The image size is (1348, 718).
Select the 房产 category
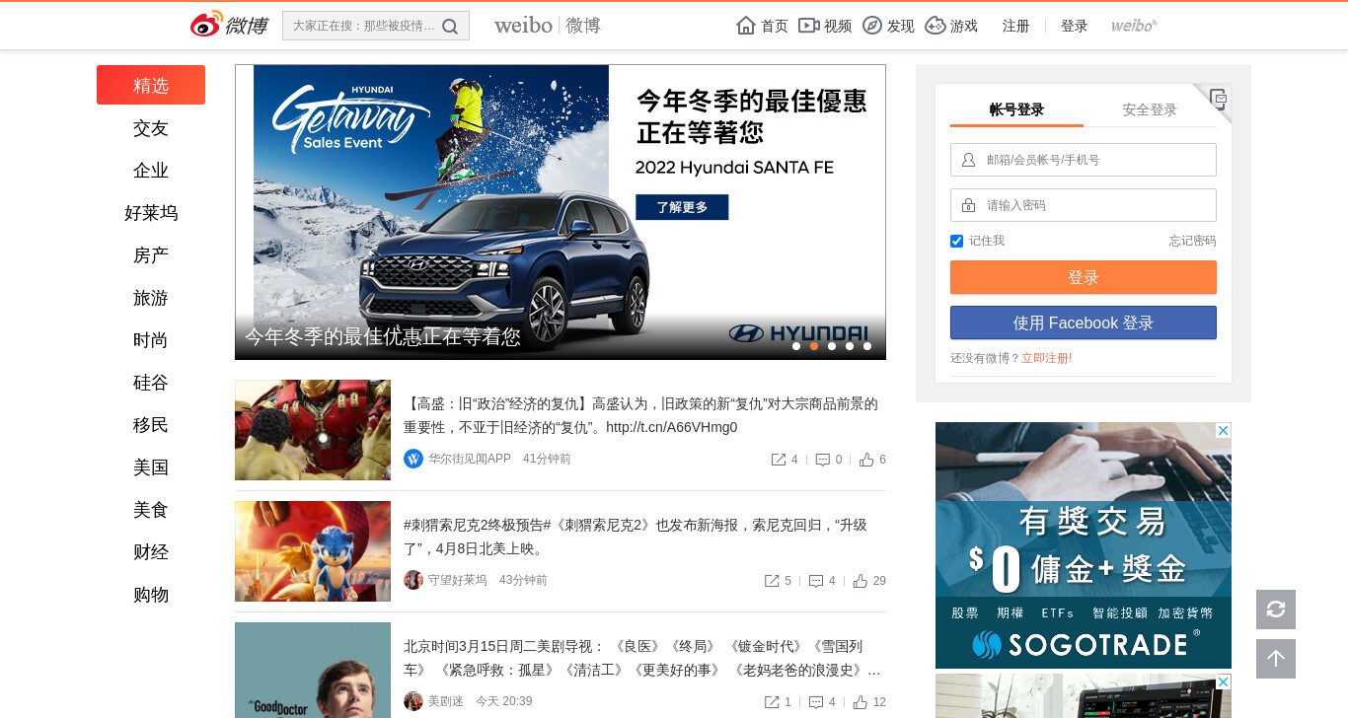pos(151,255)
